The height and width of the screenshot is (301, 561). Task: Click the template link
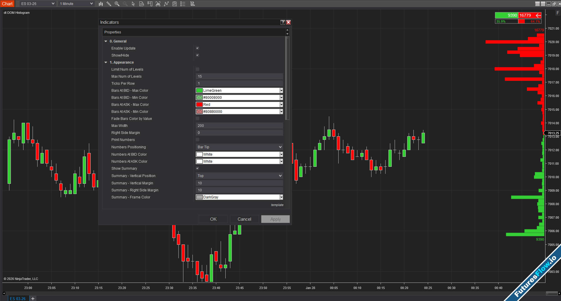tap(277, 205)
